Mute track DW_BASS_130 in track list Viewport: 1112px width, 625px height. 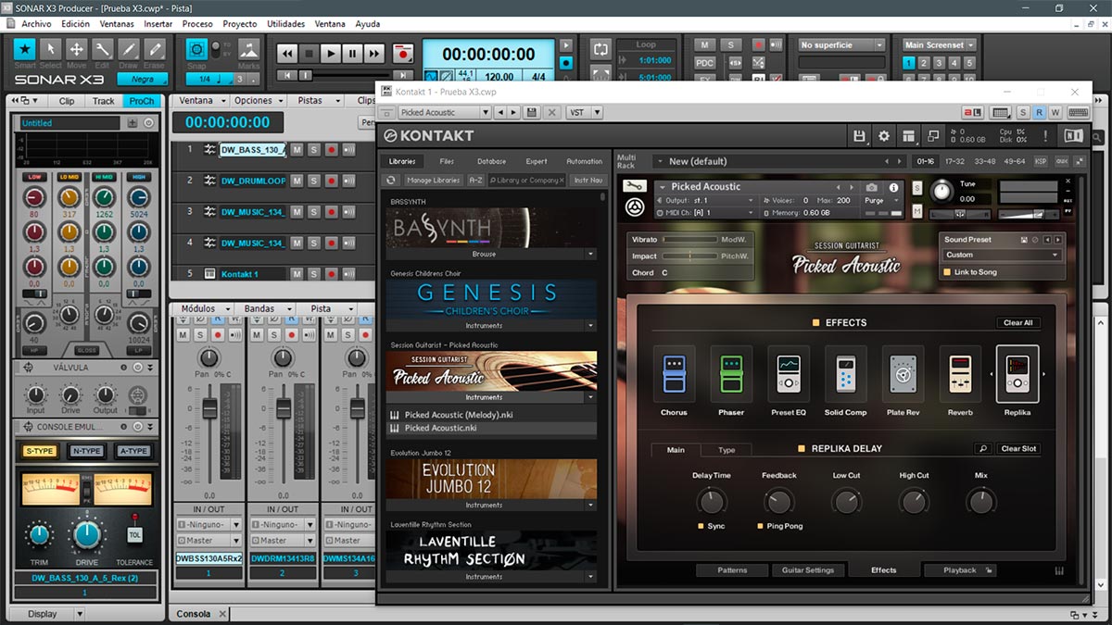pyautogui.click(x=297, y=149)
